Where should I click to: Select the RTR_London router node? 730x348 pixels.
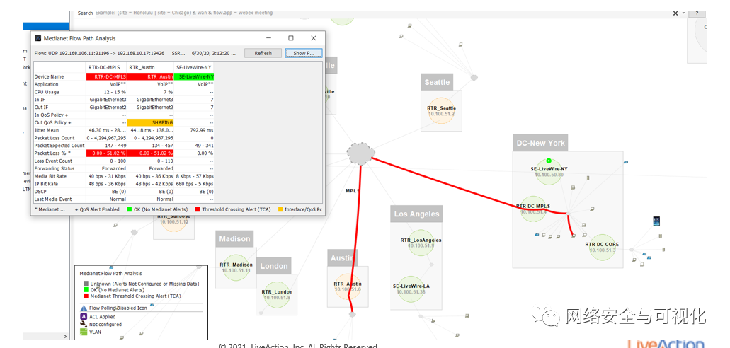point(276,294)
